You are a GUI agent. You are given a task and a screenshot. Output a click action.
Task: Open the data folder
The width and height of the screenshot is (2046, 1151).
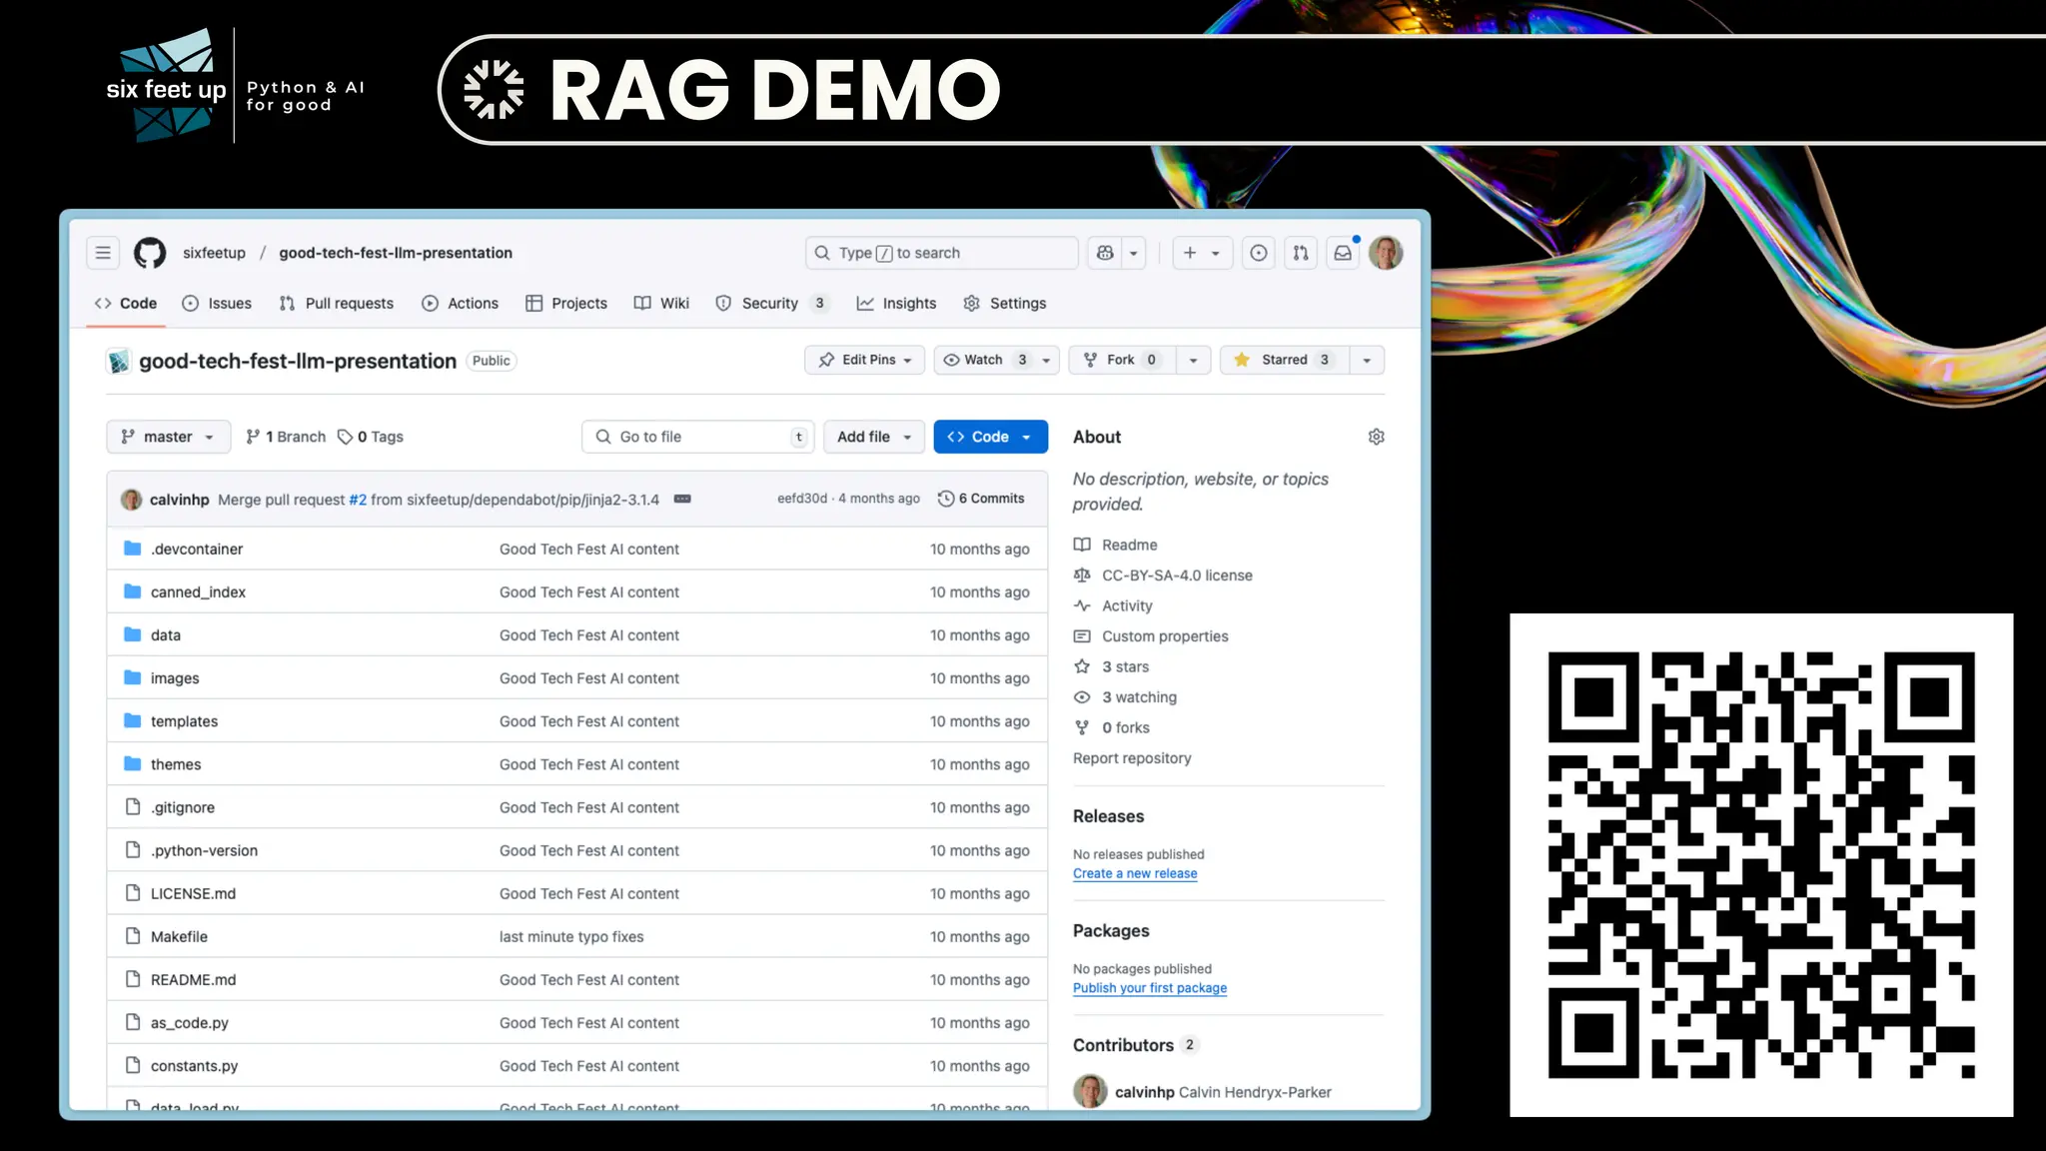click(166, 634)
